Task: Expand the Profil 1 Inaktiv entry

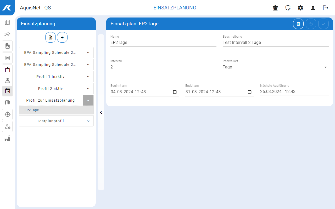Action: click(88, 77)
